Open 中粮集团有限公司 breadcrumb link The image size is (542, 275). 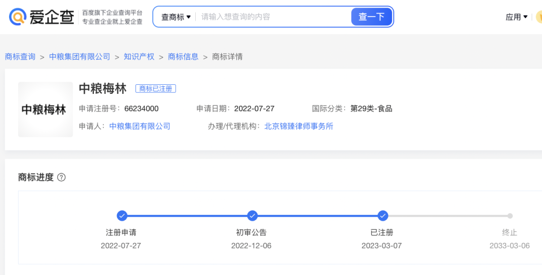[x=79, y=57]
